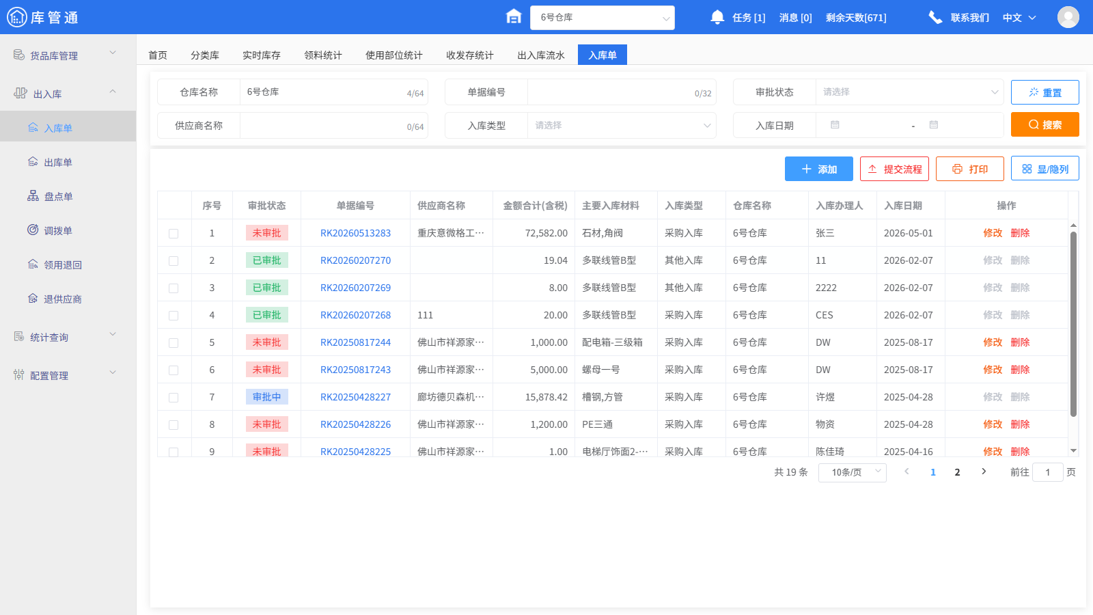The width and height of the screenshot is (1093, 615).
Task: Open the user avatar menu
Action: [x=1068, y=17]
